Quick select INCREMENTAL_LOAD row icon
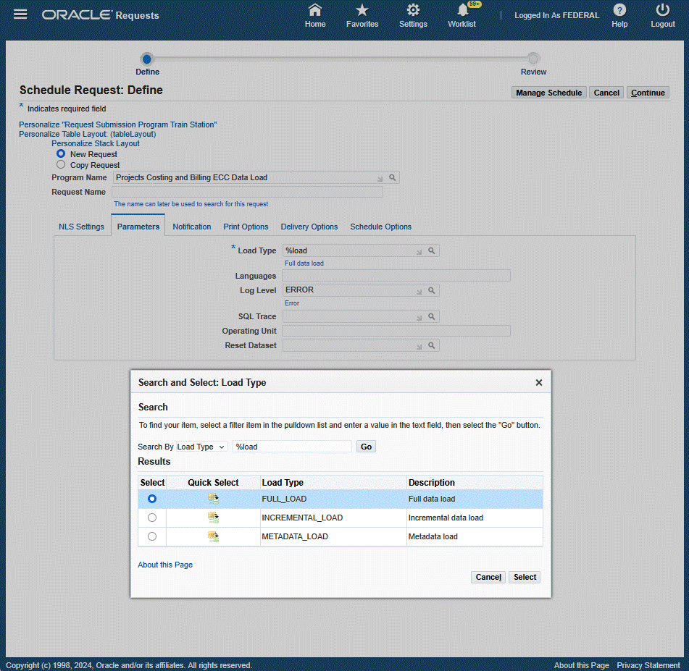The height and width of the screenshot is (671, 689). [213, 518]
